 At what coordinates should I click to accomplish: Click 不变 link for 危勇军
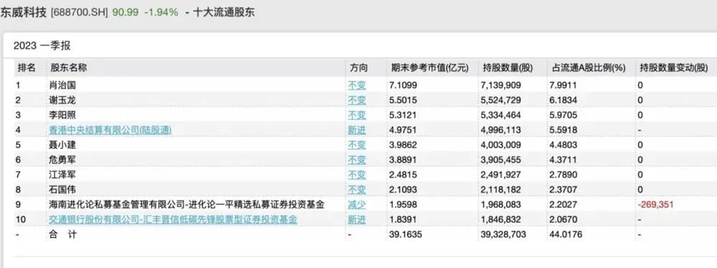tap(357, 160)
